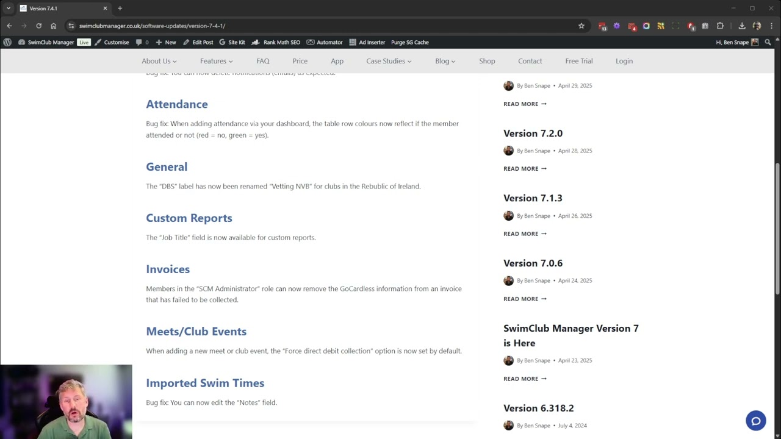The height and width of the screenshot is (439, 781).
Task: Open Ad Inserter in the admin bar
Action: pos(367,42)
